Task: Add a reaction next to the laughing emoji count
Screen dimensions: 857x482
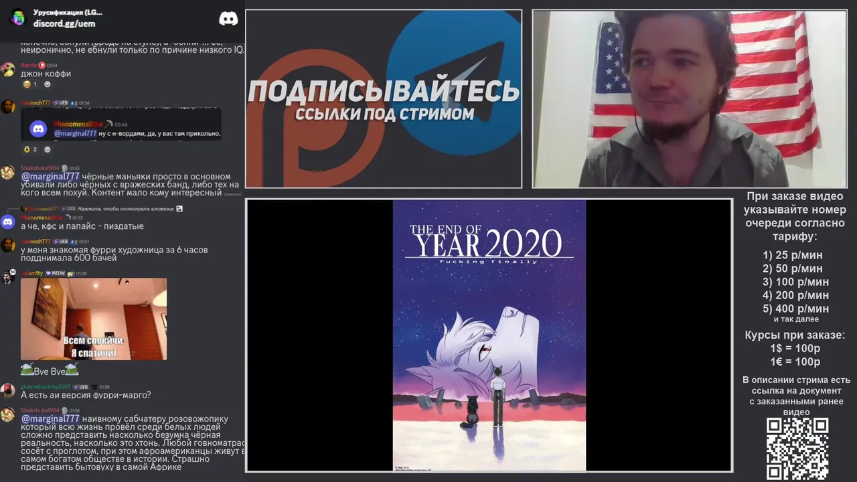Action: coord(47,84)
